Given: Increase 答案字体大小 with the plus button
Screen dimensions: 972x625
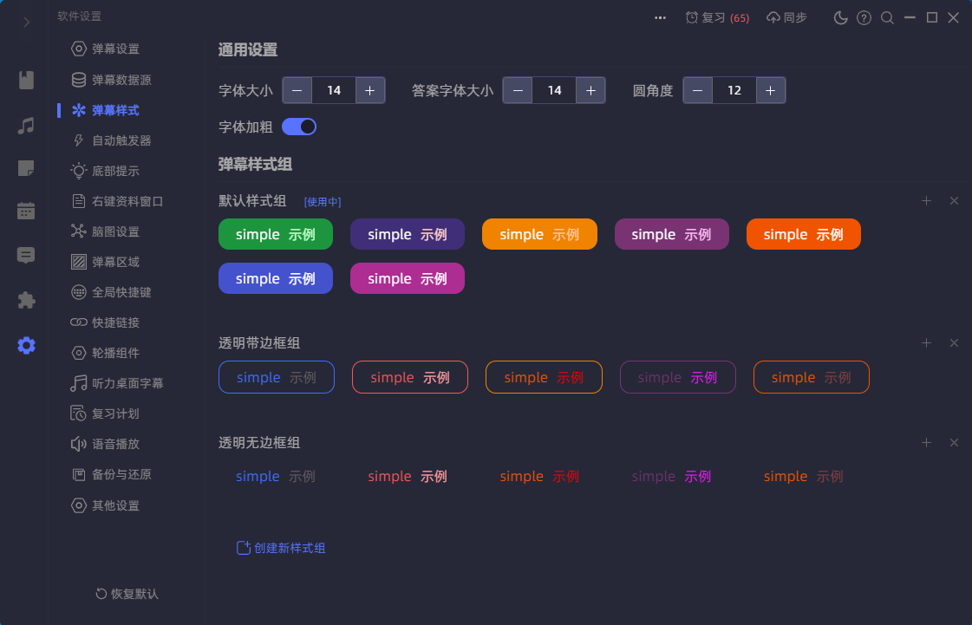Looking at the screenshot, I should [x=590, y=89].
